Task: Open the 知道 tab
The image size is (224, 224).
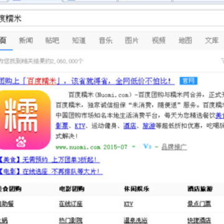Action: (79, 40)
